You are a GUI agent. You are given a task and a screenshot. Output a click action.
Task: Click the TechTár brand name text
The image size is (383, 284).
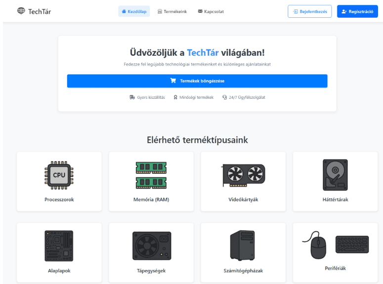40,11
